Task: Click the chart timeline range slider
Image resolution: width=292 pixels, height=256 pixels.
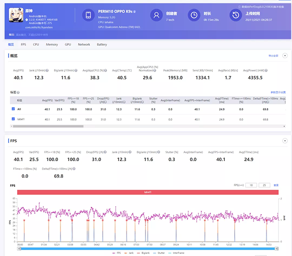Action: click(148, 248)
